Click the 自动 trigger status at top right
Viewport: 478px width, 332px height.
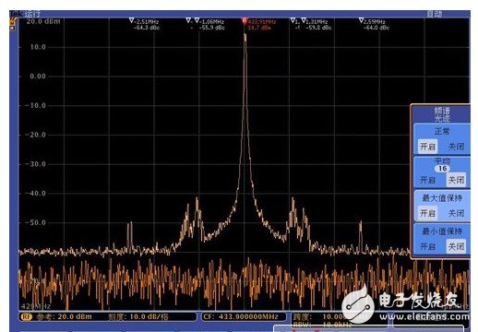[x=435, y=14]
